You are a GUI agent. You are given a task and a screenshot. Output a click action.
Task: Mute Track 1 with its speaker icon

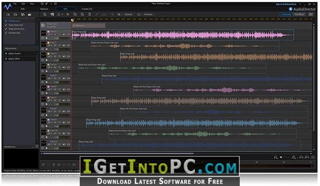64,34
